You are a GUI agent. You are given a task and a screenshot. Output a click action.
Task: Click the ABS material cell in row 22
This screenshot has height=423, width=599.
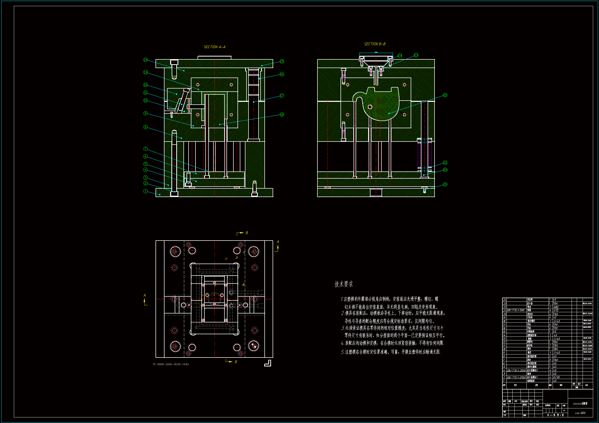coord(556,307)
